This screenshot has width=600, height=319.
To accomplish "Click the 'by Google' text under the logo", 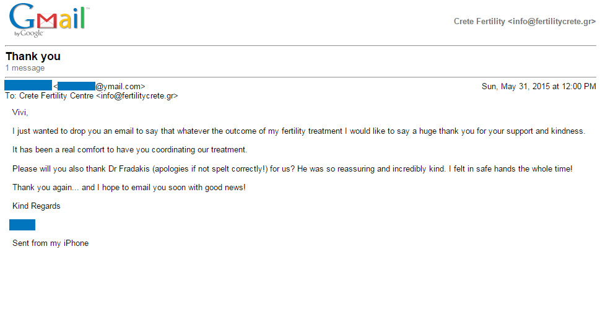I will click(28, 33).
